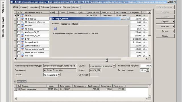Click the Спецификация button
The image size is (182, 102).
[x=165, y=7]
